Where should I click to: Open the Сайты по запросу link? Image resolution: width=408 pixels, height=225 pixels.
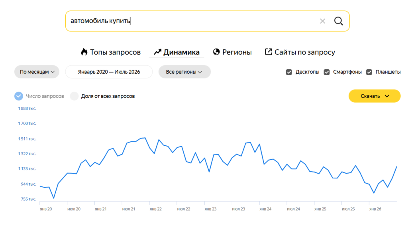pyautogui.click(x=300, y=52)
